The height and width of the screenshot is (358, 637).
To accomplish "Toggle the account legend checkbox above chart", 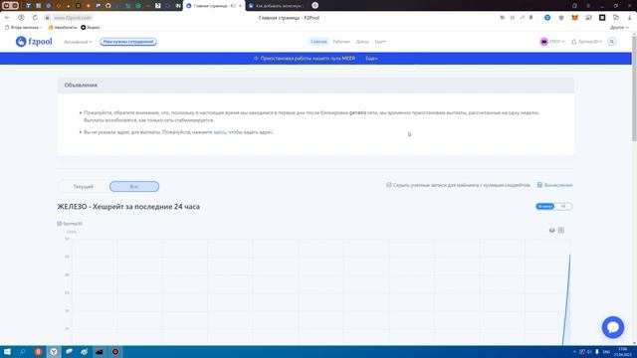I will coord(60,223).
